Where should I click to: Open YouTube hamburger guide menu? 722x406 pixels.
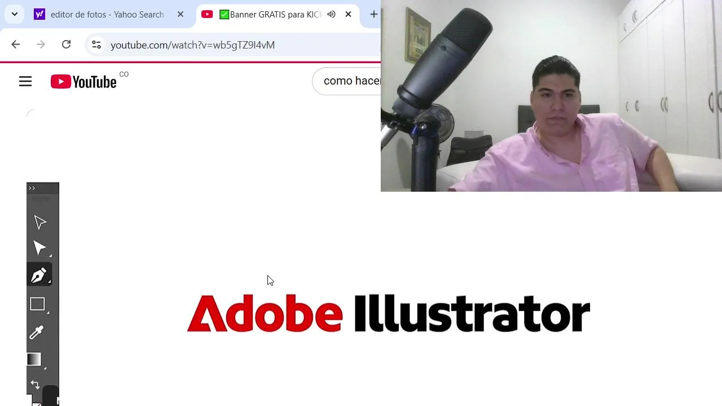coord(25,82)
